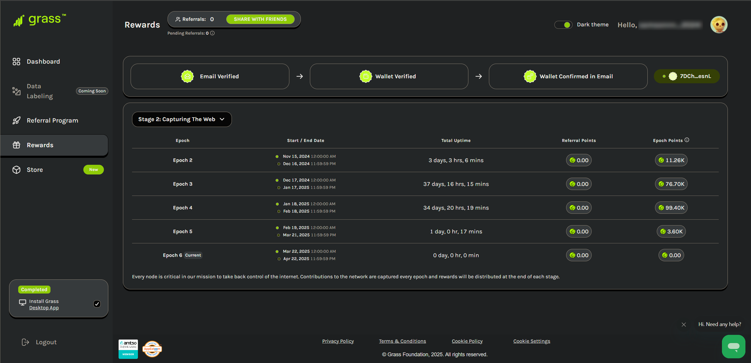Click the Pending Referrals info icon
751x363 pixels.
tap(212, 33)
